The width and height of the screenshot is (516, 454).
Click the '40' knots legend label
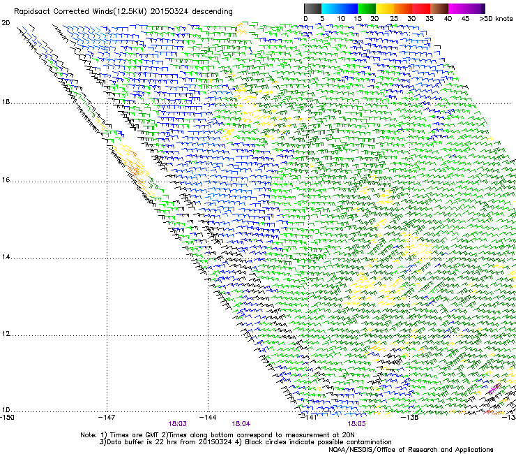pyautogui.click(x=448, y=19)
